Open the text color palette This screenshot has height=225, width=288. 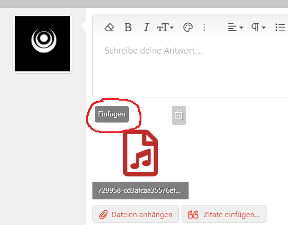[x=188, y=27]
